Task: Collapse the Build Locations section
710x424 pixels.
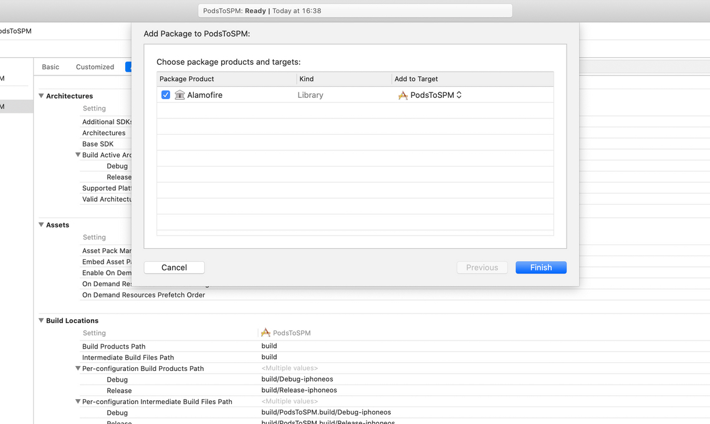Action: click(41, 320)
